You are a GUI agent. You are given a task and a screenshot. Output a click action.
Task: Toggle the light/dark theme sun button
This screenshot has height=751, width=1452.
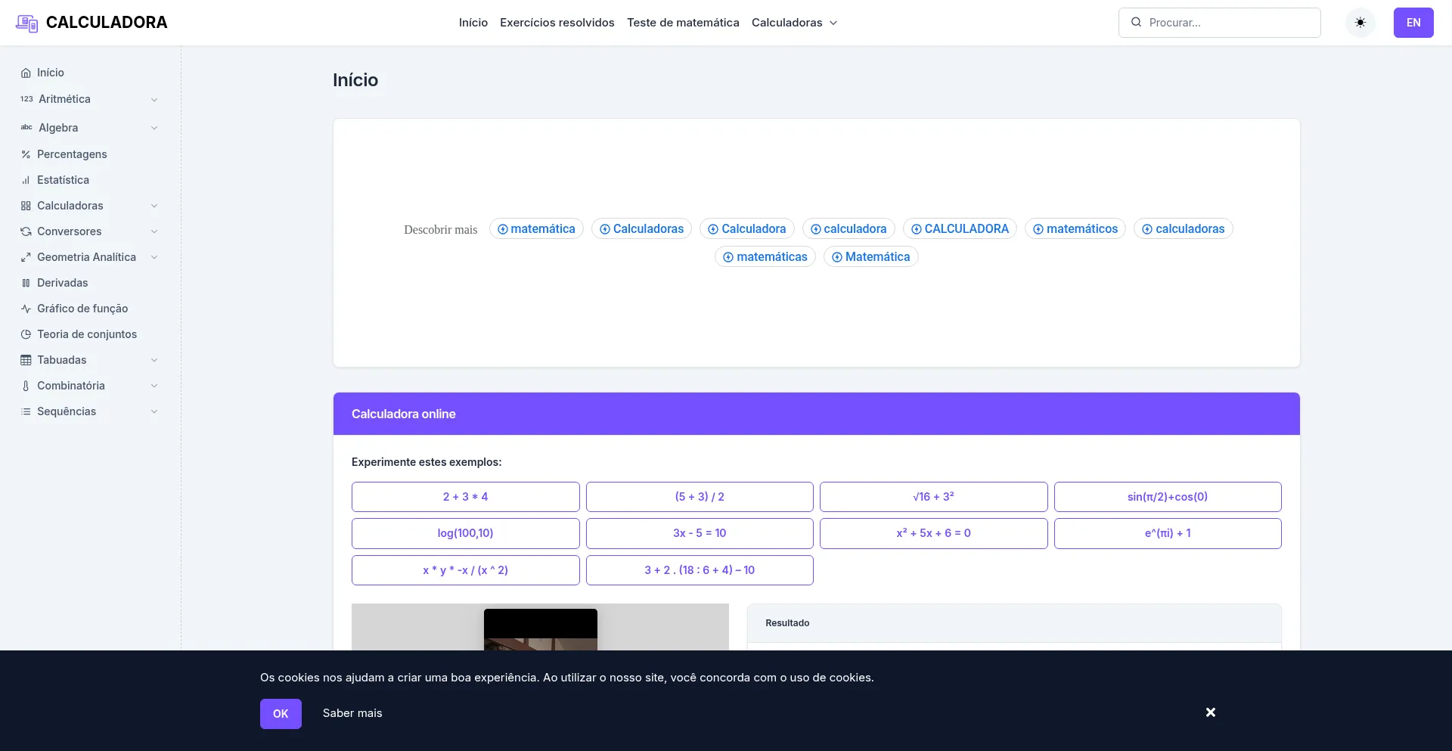1360,23
